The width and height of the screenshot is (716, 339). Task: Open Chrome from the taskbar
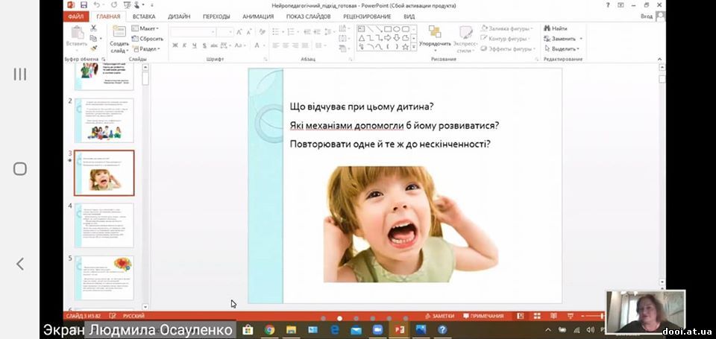[269, 329]
